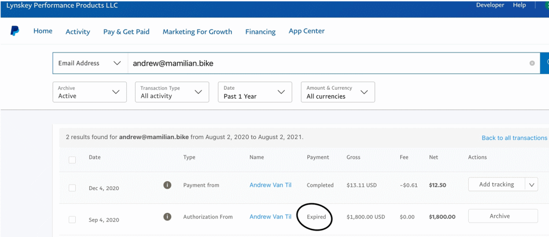
Task: Open the Amount & Currency dropdown
Action: click(x=338, y=92)
